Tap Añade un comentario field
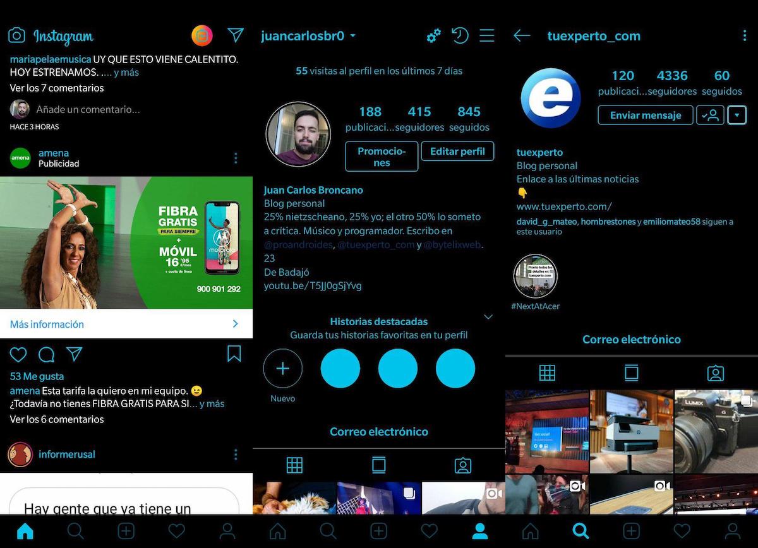Viewport: 758px width, 548px height. pyautogui.click(x=88, y=109)
